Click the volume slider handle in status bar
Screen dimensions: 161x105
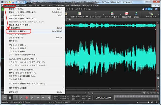point(149,102)
